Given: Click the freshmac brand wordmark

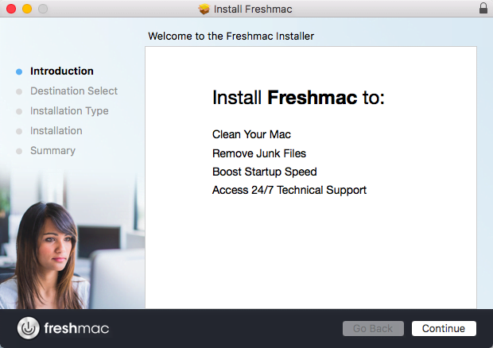Looking at the screenshot, I should click(76, 328).
